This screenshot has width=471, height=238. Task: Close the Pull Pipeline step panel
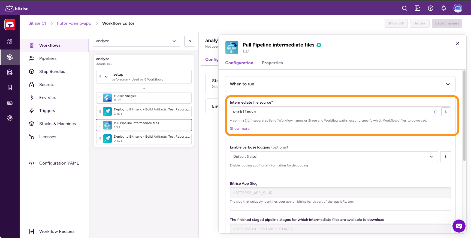tap(458, 43)
